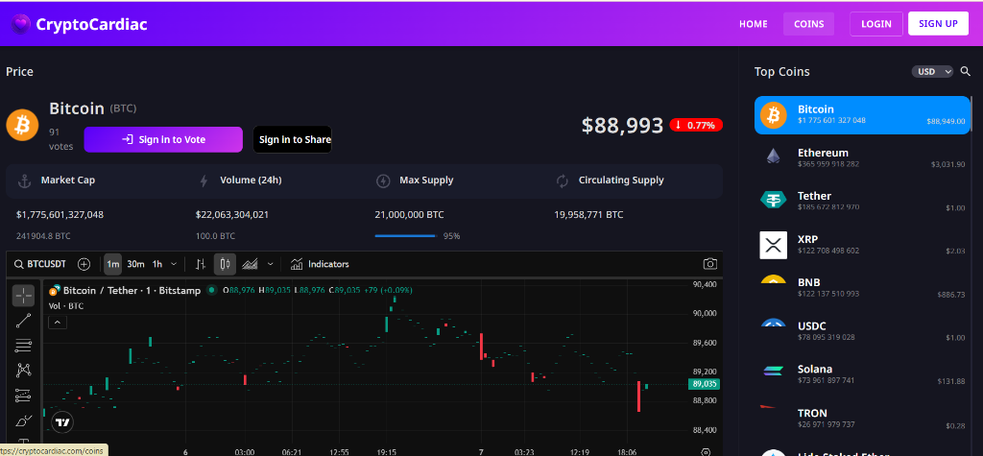Click the SIGN UP button
The width and height of the screenshot is (983, 456).
[939, 24]
